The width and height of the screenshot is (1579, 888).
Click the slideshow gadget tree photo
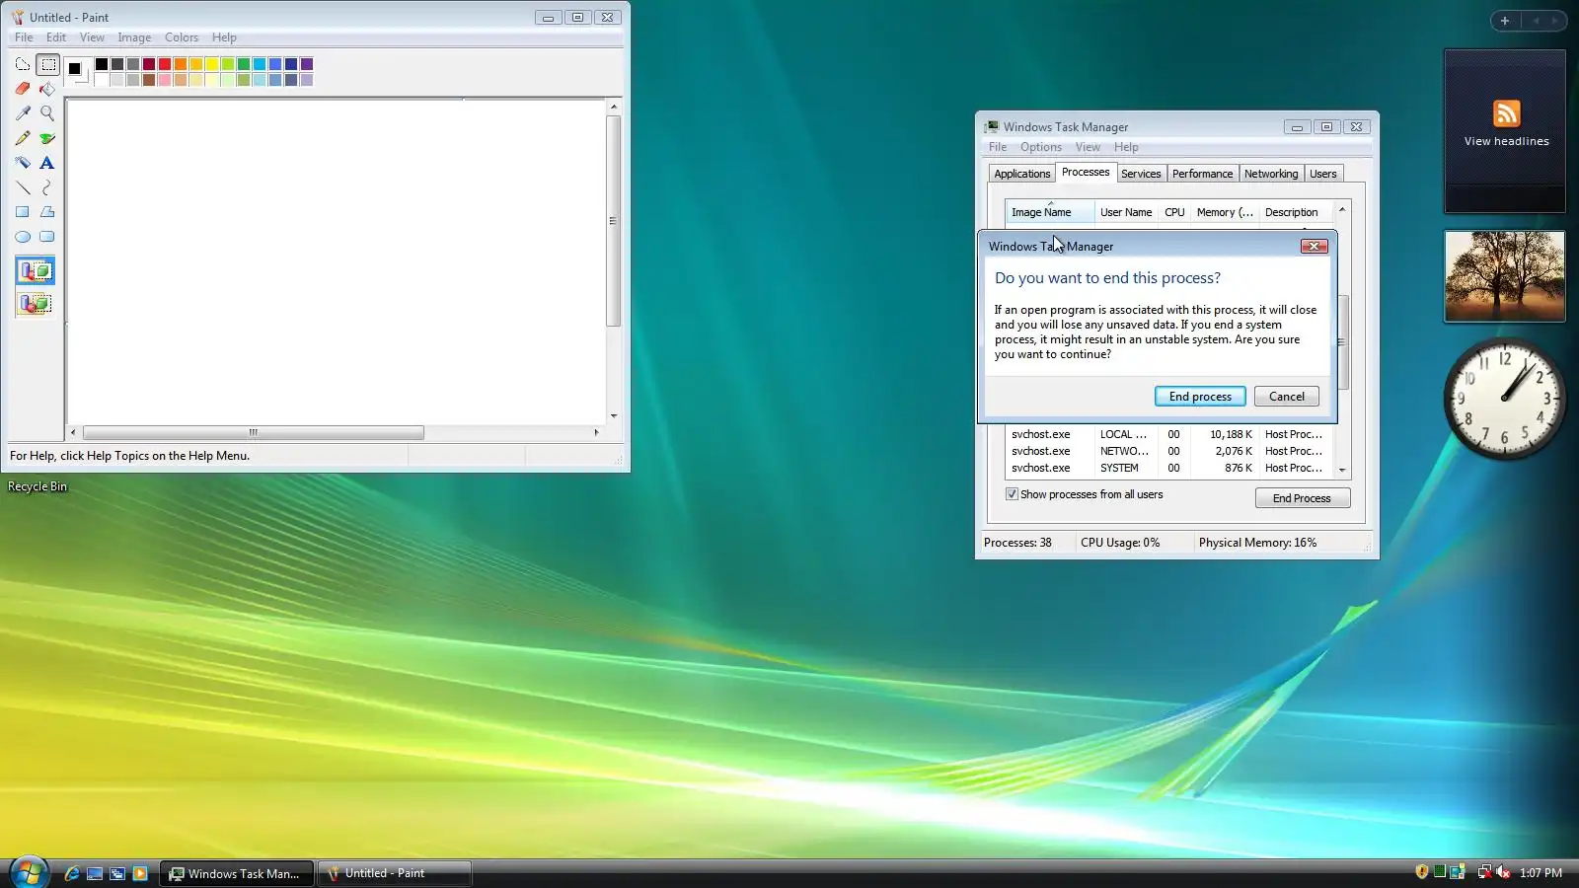coord(1505,276)
